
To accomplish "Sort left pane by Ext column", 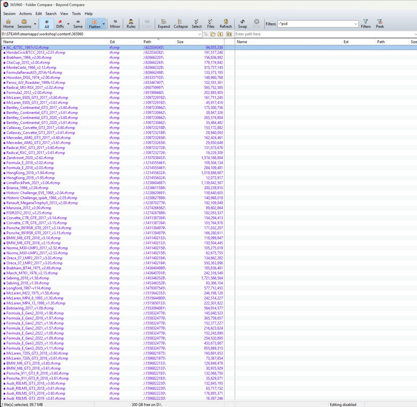I will click(125, 42).
